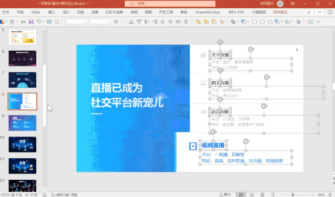Show more quick access toolbar commands
Image resolution: width=335 pixels, height=197 pixels.
318,22
